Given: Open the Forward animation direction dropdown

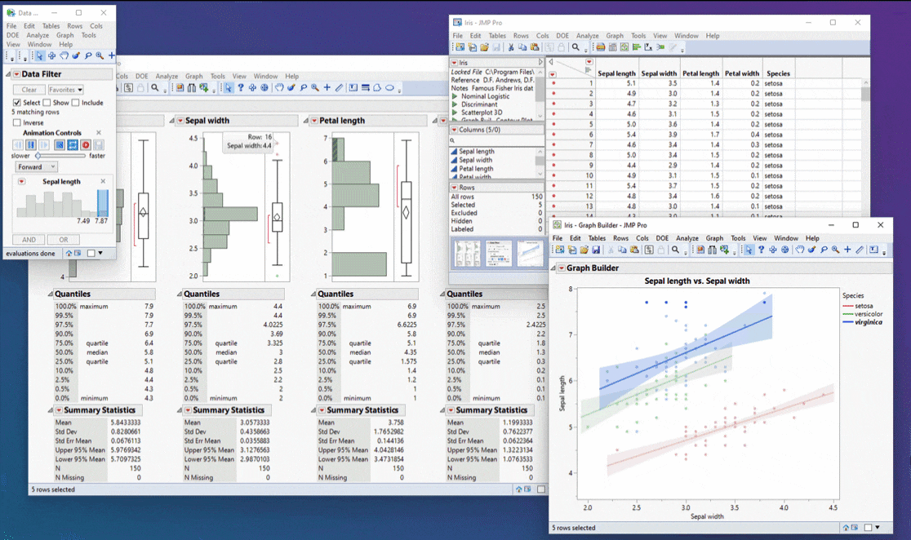Looking at the screenshot, I should [37, 166].
